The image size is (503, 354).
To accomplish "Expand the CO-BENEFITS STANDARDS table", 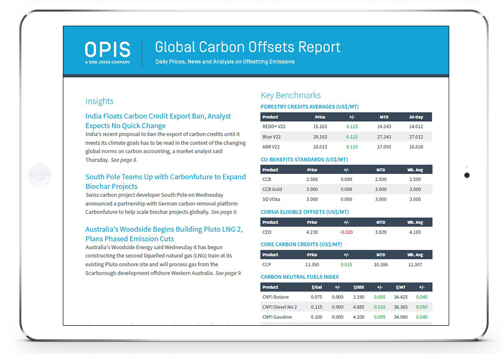I will coord(304,159).
